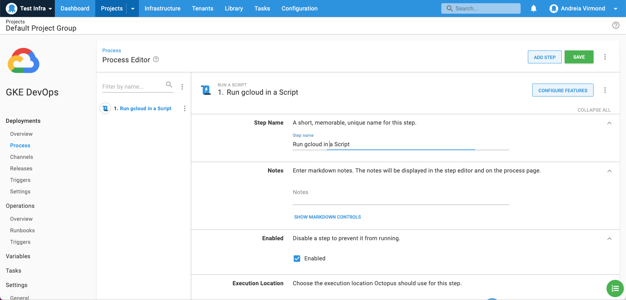The height and width of the screenshot is (300, 626).
Task: Save the process
Action: click(579, 57)
